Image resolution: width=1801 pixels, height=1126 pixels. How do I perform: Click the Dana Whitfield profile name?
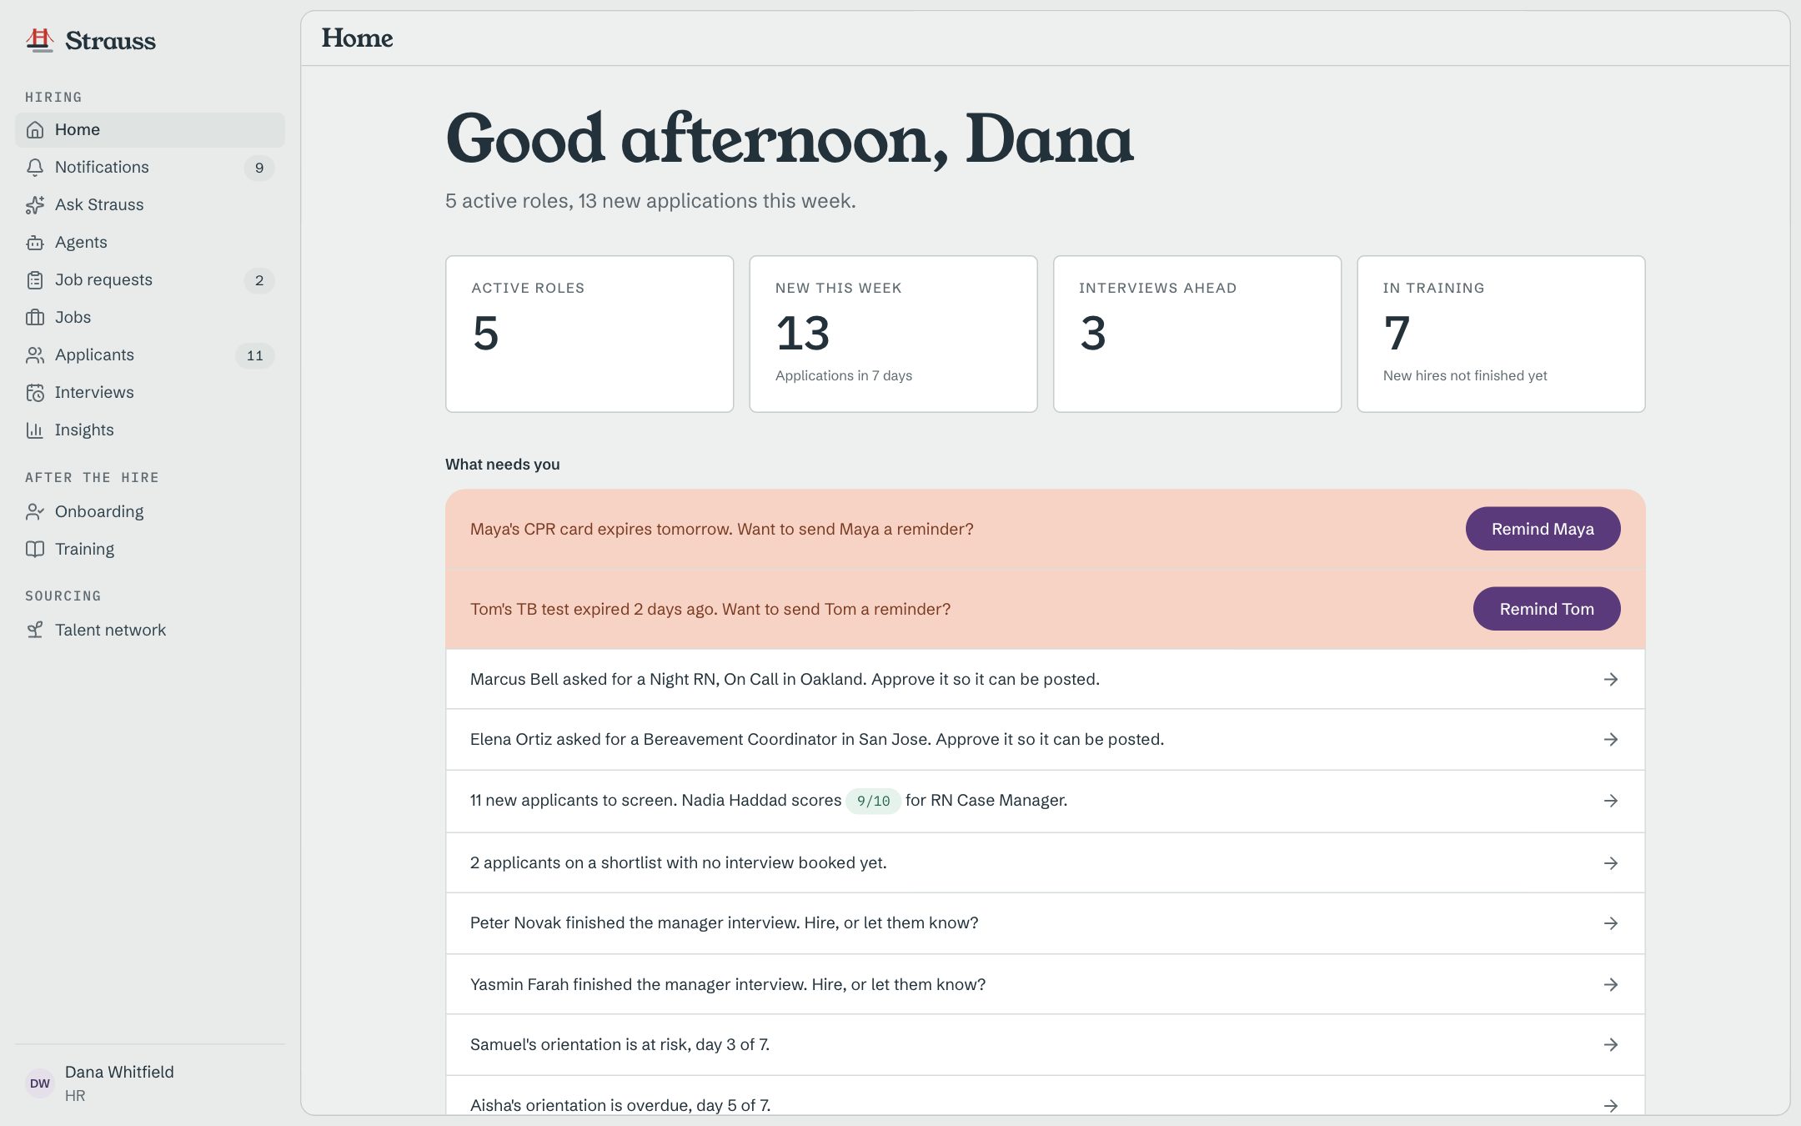(119, 1073)
